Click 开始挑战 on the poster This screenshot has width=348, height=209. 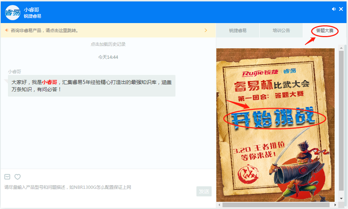(273, 118)
